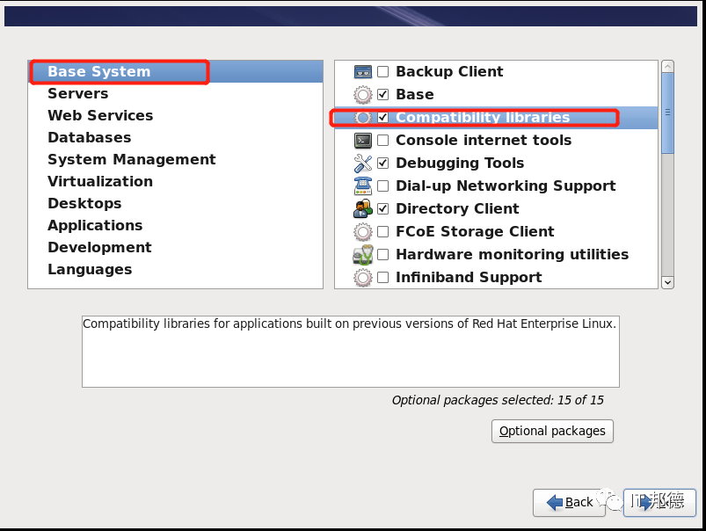The width and height of the screenshot is (706, 531).
Task: Check the Infiniband Support checkbox
Action: click(x=382, y=278)
